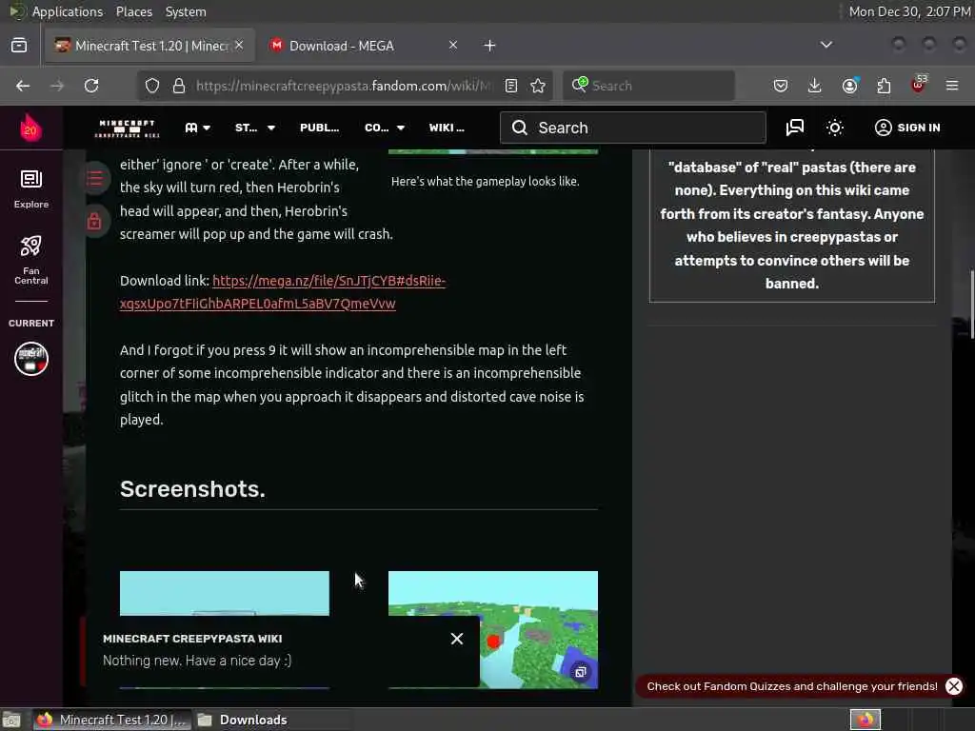Open the Explore sidebar item
The height and width of the screenshot is (731, 975).
pos(31,189)
